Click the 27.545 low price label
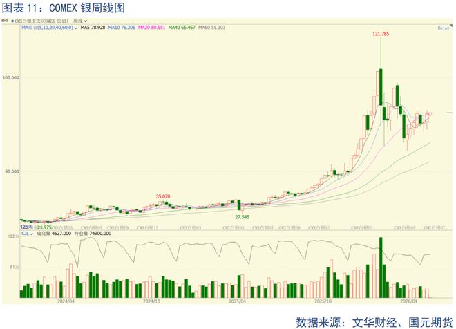Viewport: 456px width, 329px height. point(242,217)
